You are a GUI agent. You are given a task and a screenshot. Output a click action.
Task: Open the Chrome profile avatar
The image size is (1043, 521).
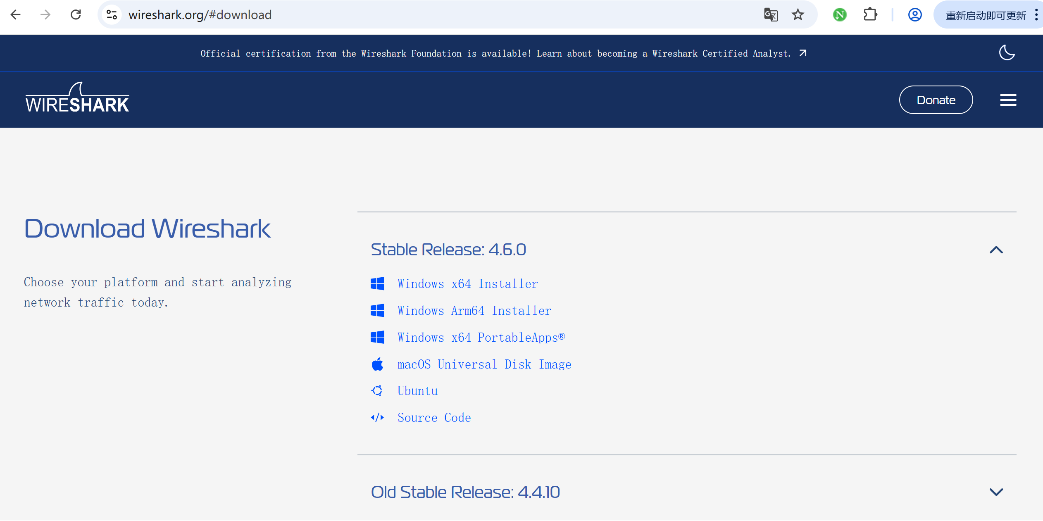[915, 15]
